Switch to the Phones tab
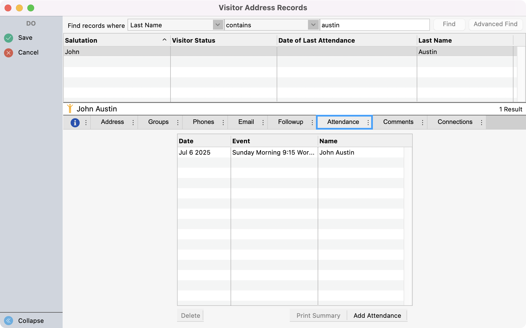 click(203, 122)
